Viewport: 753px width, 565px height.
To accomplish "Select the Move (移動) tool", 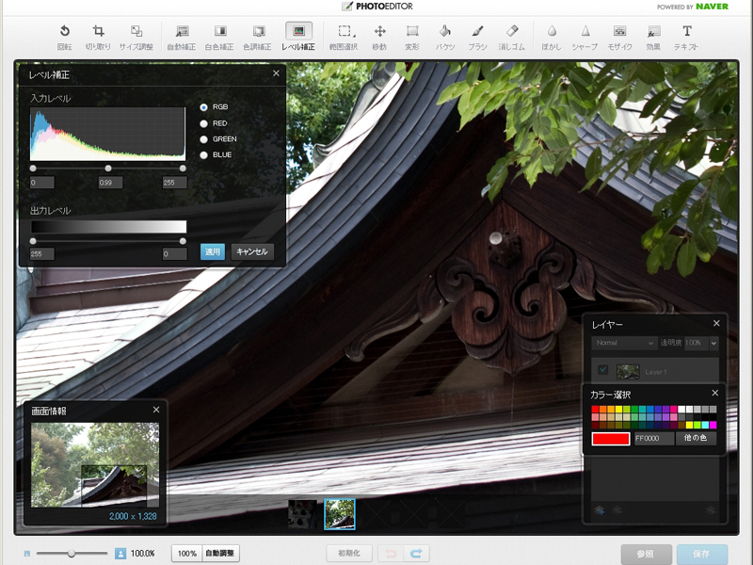I will (379, 37).
